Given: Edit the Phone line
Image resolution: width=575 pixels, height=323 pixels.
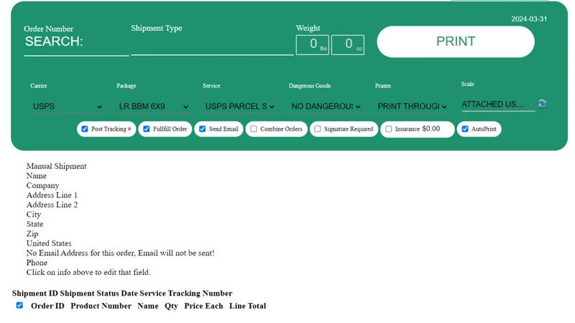Looking at the screenshot, I should (37, 263).
